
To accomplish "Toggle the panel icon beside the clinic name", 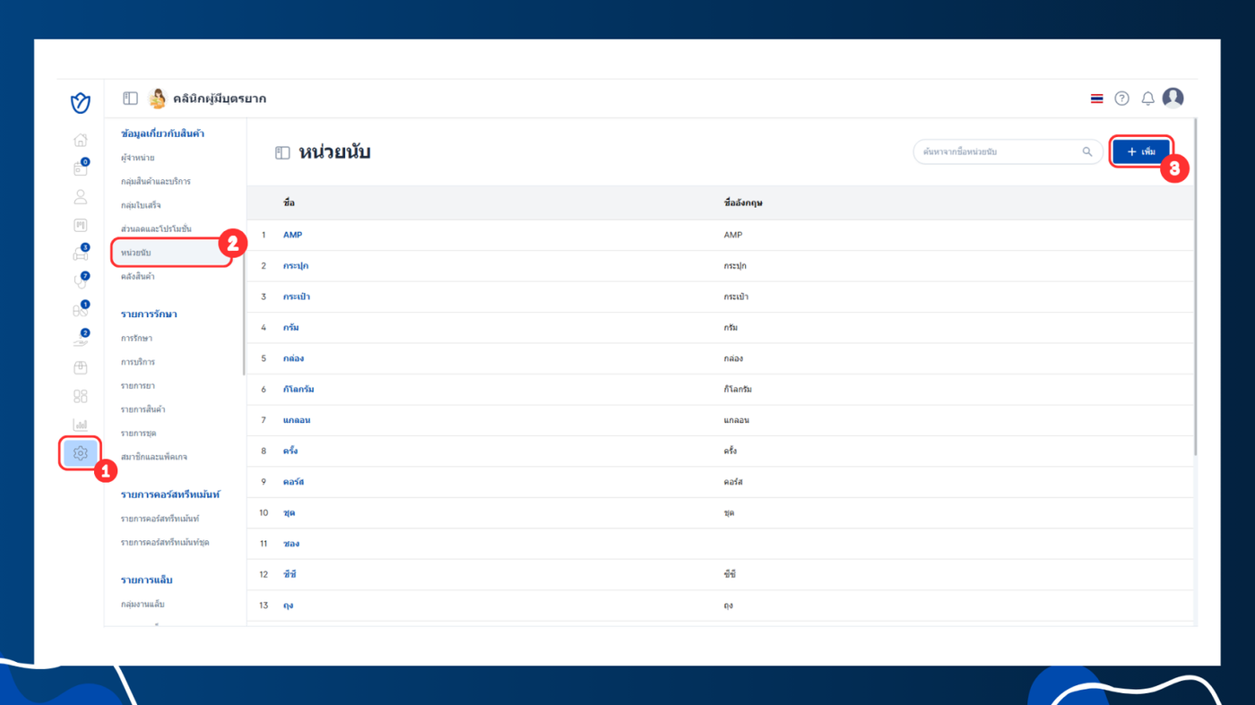I will tap(130, 99).
